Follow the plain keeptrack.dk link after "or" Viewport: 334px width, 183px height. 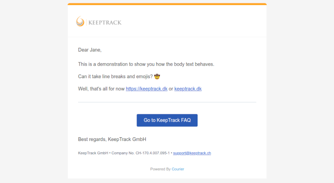point(188,89)
